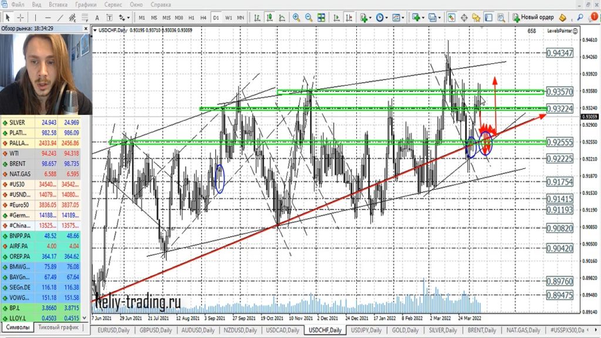Click the Новый ордер button
Screen dimensions: 601x338
(533, 18)
